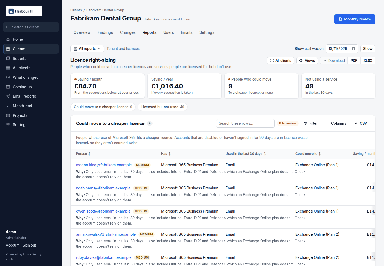Go to All clients in sidebar
This screenshot has height=266, width=384.
[31, 68]
